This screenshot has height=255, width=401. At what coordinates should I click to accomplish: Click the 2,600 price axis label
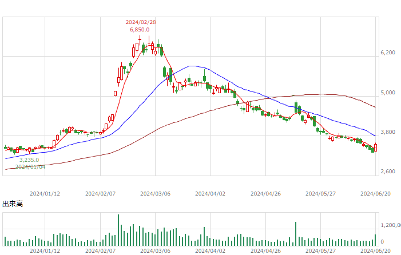(x=388, y=172)
